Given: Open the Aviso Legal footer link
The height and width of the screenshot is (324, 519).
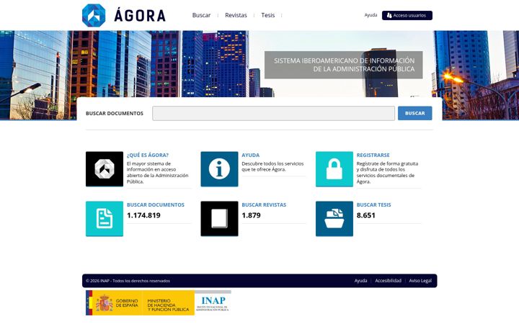Looking at the screenshot, I should pyautogui.click(x=420, y=281).
